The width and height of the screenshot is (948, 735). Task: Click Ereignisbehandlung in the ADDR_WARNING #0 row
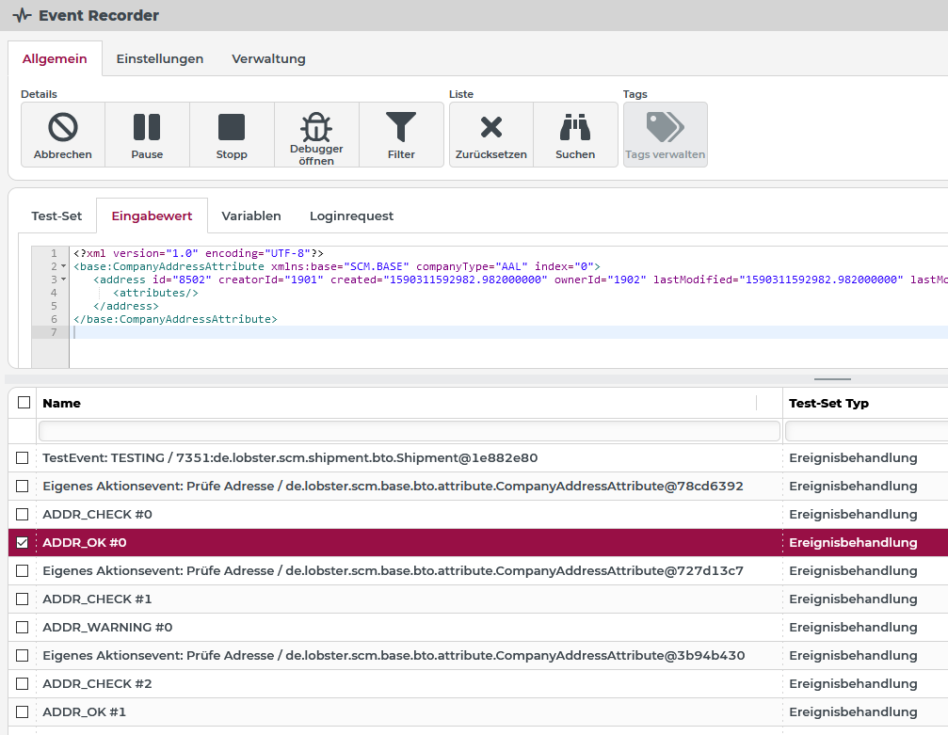point(853,627)
